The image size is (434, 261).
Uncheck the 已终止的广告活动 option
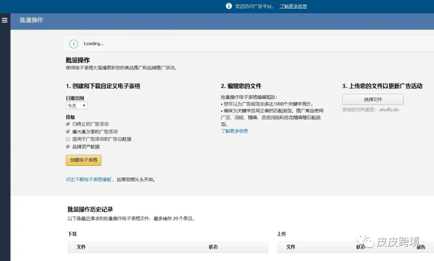click(x=68, y=124)
